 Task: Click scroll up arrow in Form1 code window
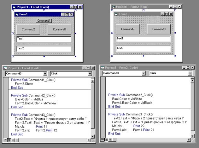[93, 81]
